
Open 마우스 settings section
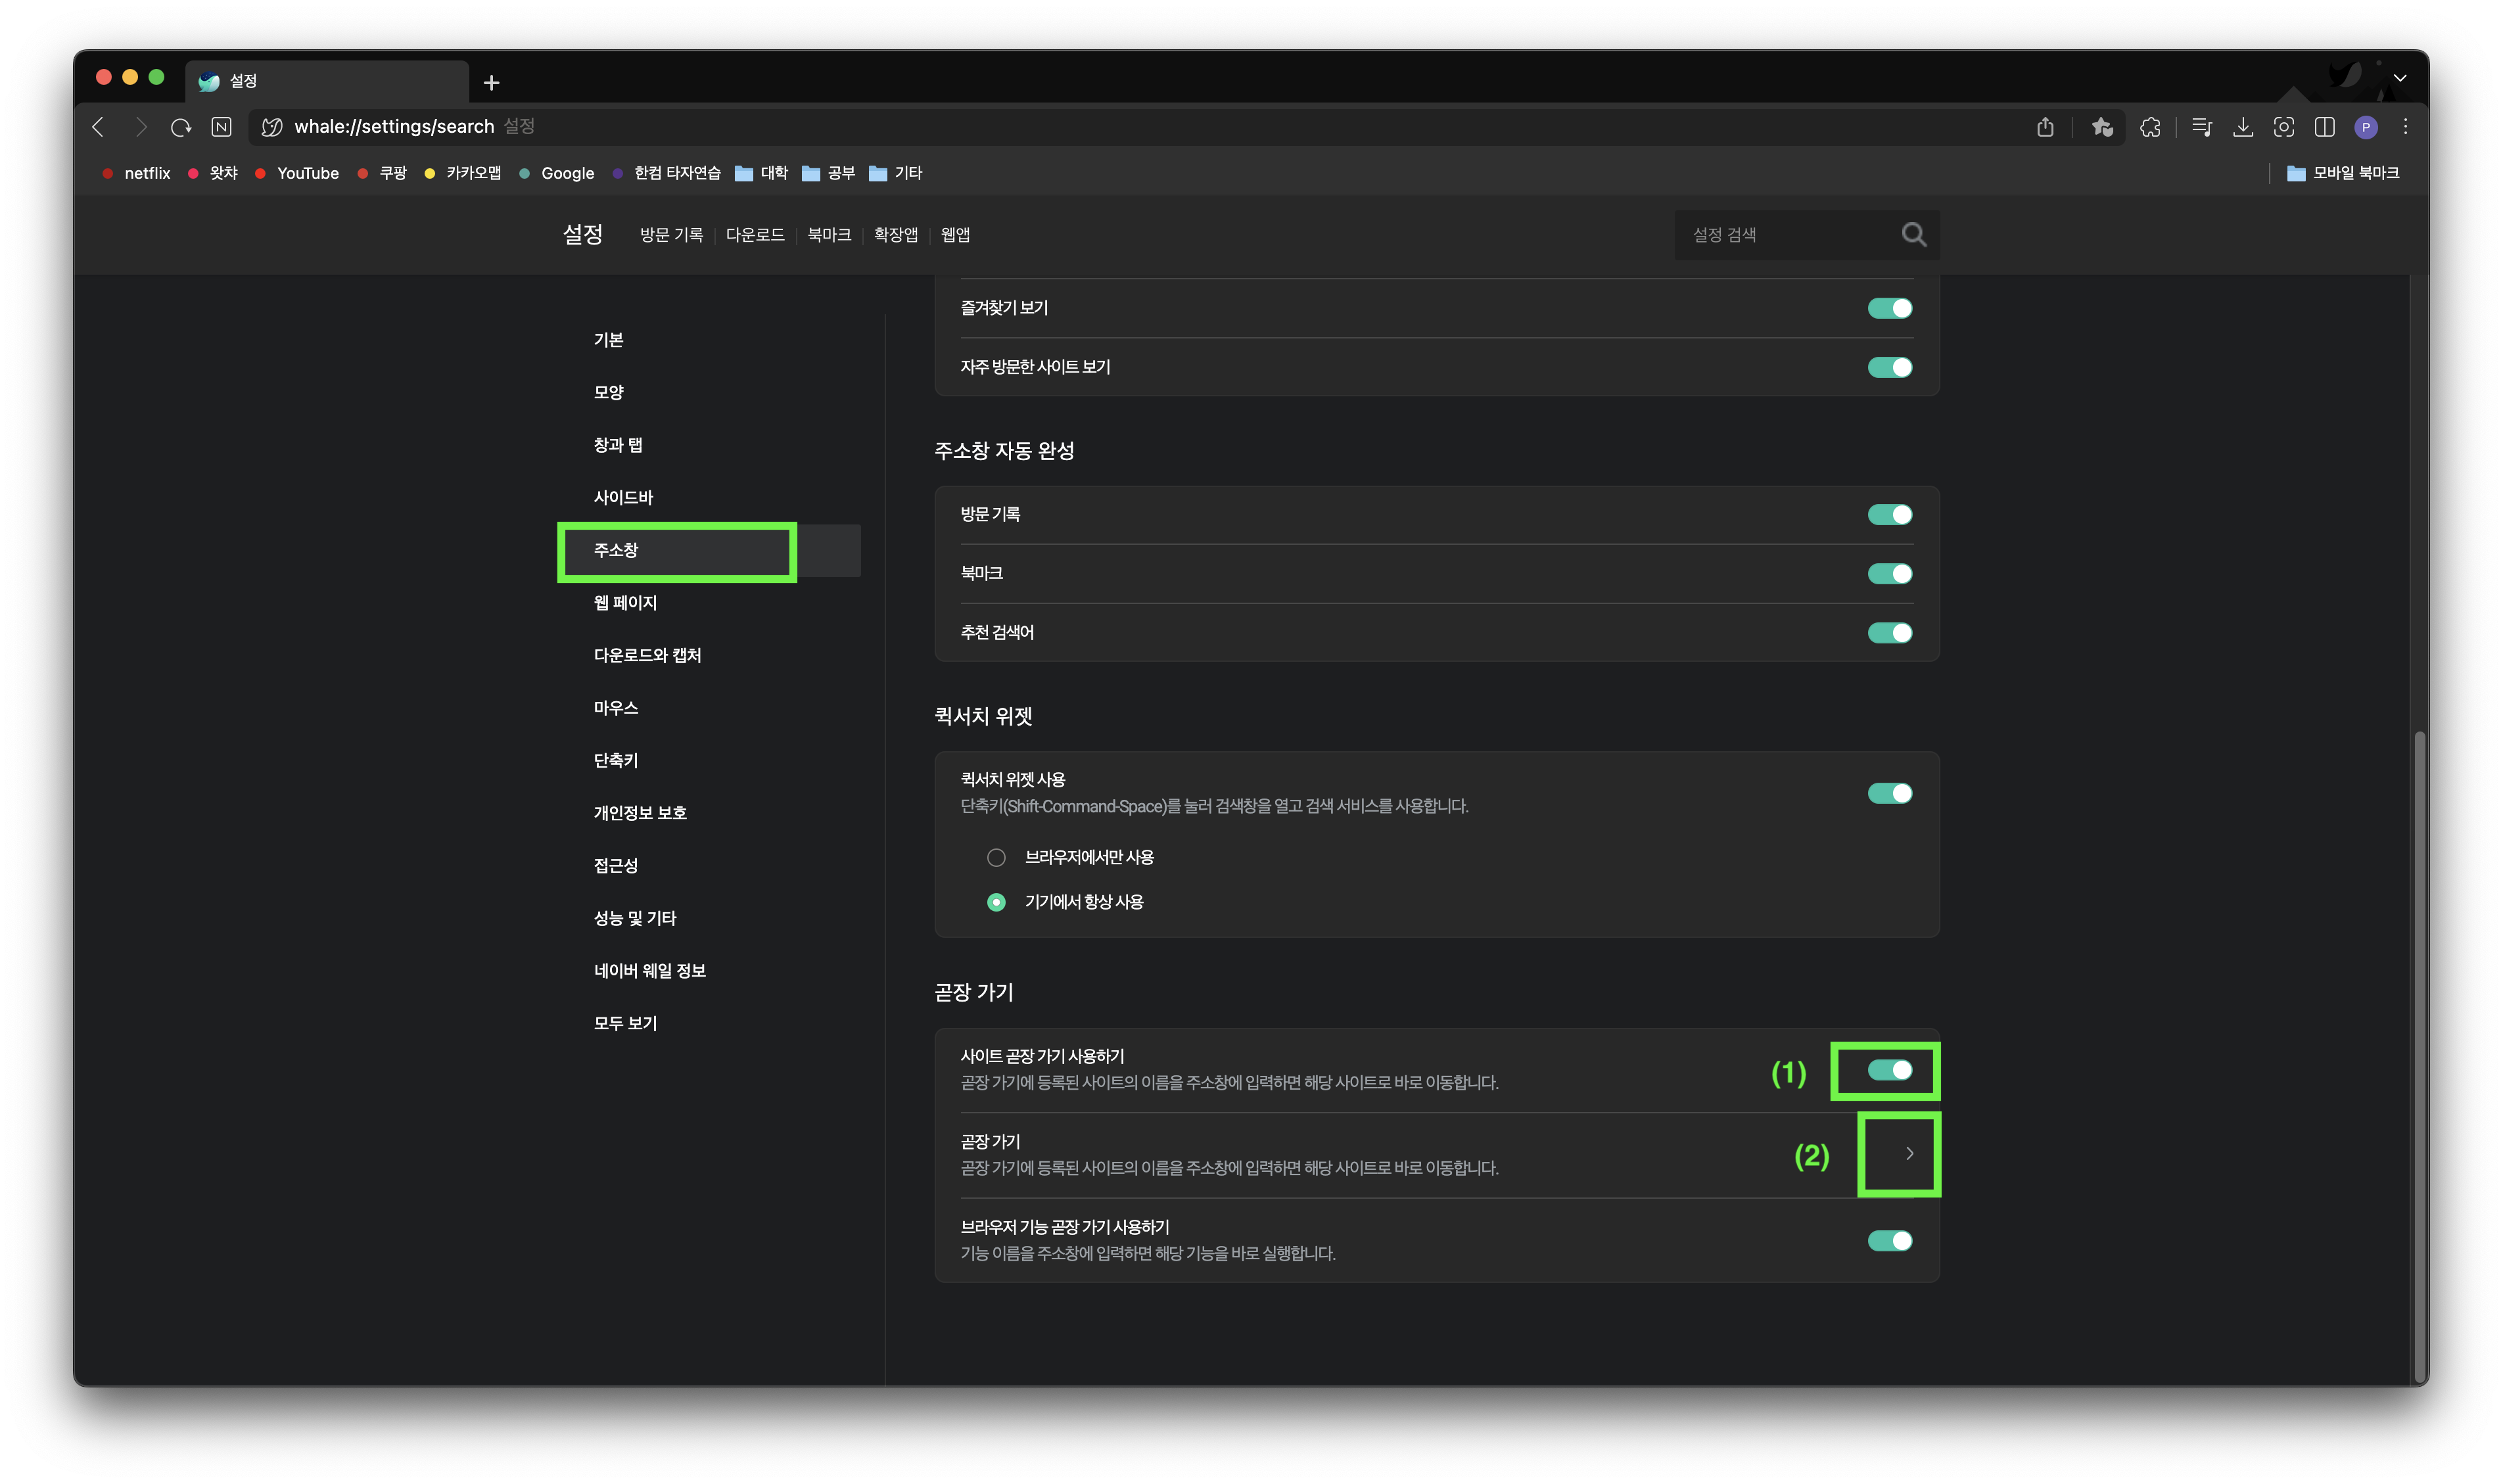coord(615,707)
